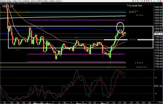Click date label 17 on time axis
Screen dimensions: 163x104
click(120, 103)
